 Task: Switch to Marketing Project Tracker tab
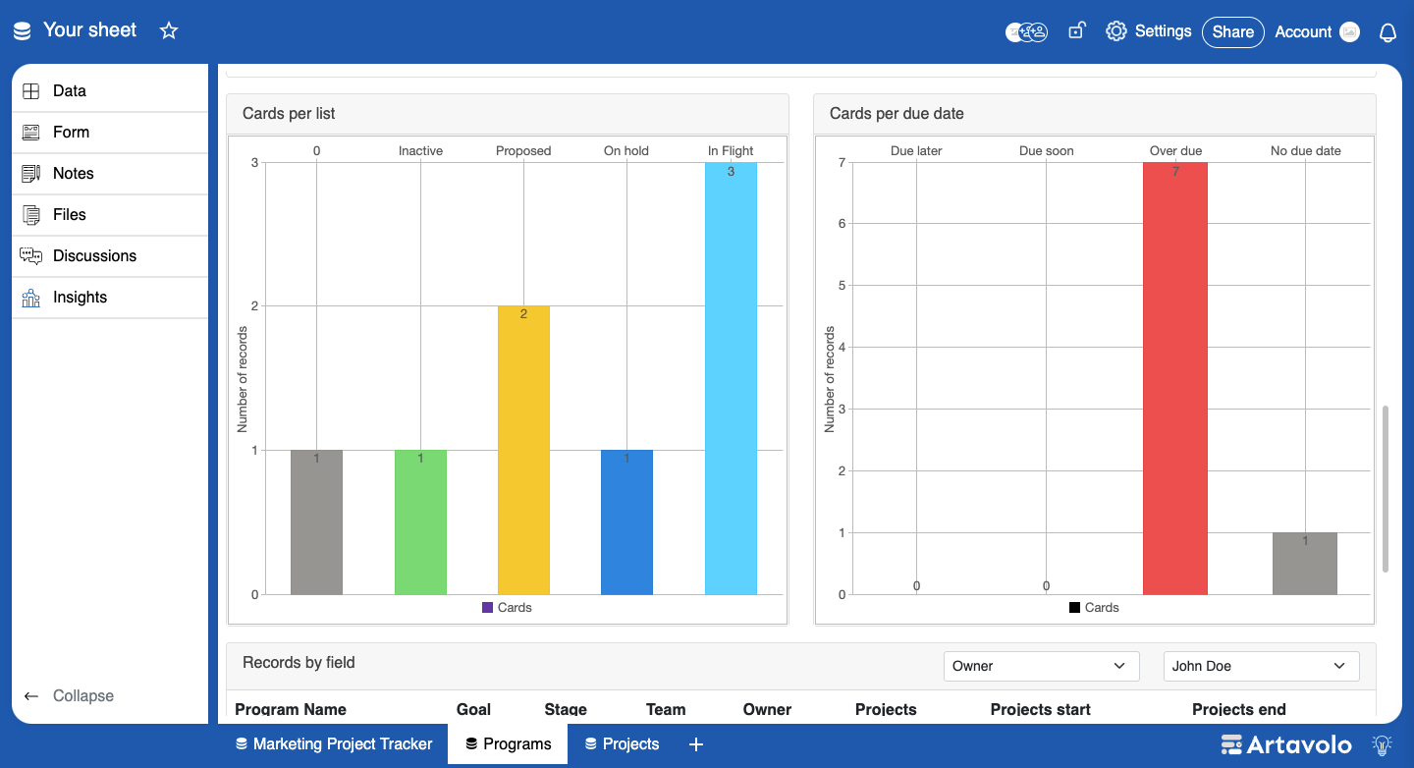[334, 744]
